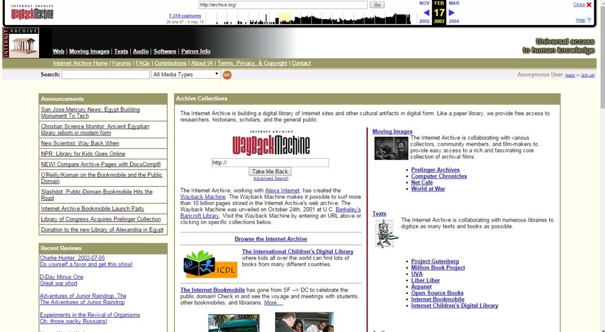Go to previous capture with left arrow
Screen dimensions: 605x332
coord(426,12)
